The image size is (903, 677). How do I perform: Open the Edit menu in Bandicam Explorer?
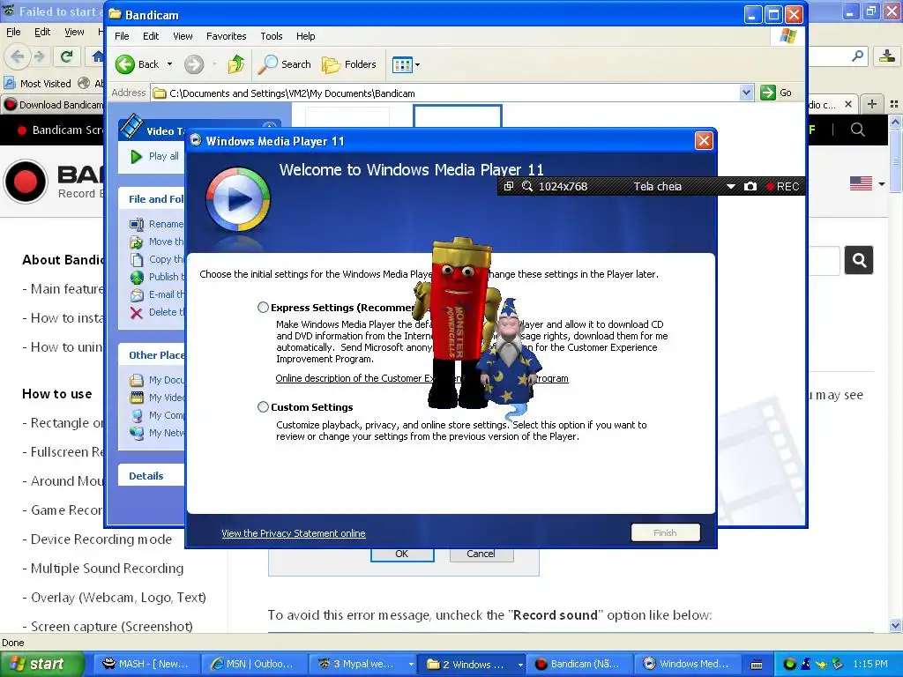point(151,36)
